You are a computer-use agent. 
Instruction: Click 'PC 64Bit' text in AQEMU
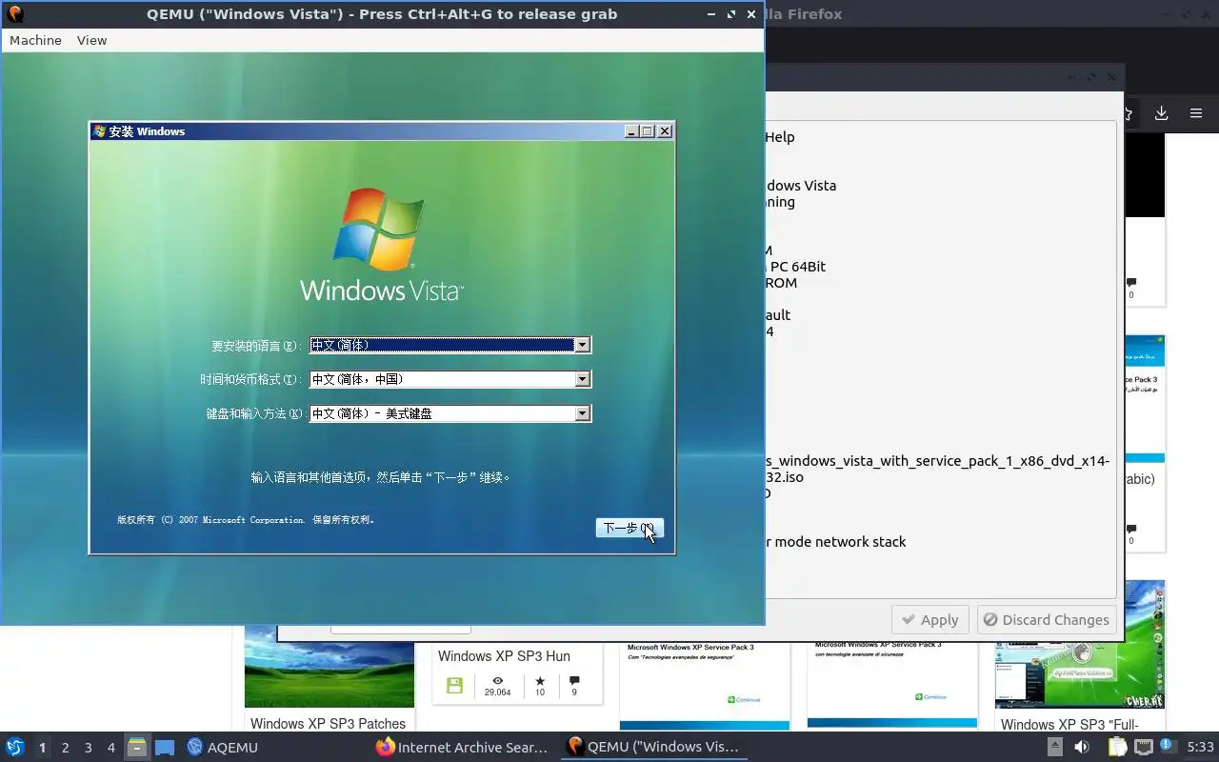click(x=798, y=267)
